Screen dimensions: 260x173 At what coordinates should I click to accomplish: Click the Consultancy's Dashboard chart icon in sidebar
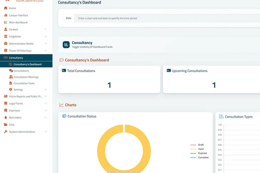click(x=11, y=64)
